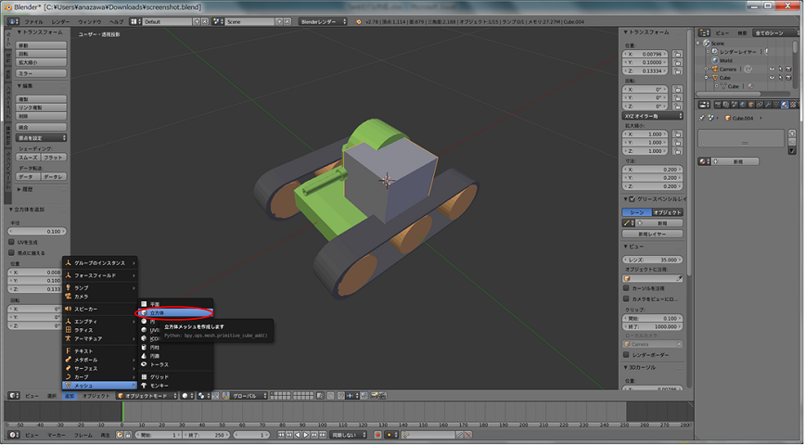Open the XYZ オイラー角 rotation mode dropdown

click(652, 116)
